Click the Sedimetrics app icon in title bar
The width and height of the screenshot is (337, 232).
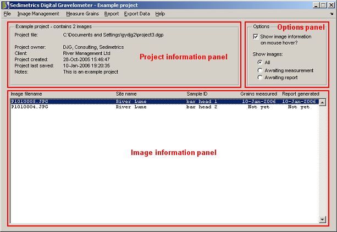5,5
